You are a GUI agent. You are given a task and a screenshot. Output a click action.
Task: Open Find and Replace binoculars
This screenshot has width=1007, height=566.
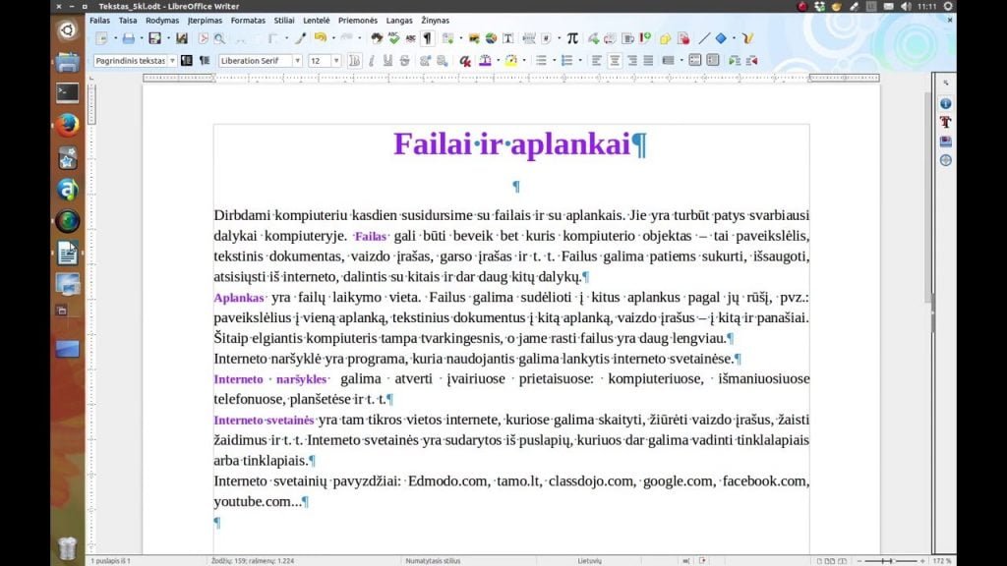(377, 38)
